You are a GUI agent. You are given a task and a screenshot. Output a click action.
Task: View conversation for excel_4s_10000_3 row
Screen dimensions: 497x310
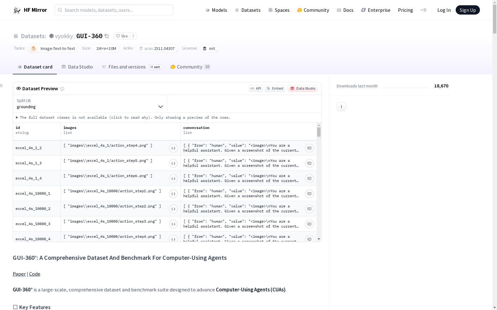point(309,224)
